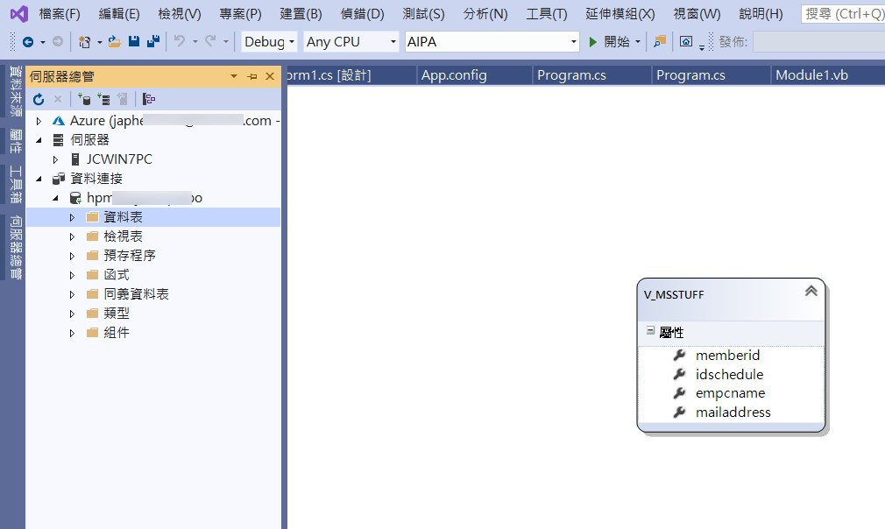The width and height of the screenshot is (885, 529).
Task: Click the Save All double-floppy icon
Action: coord(153,41)
